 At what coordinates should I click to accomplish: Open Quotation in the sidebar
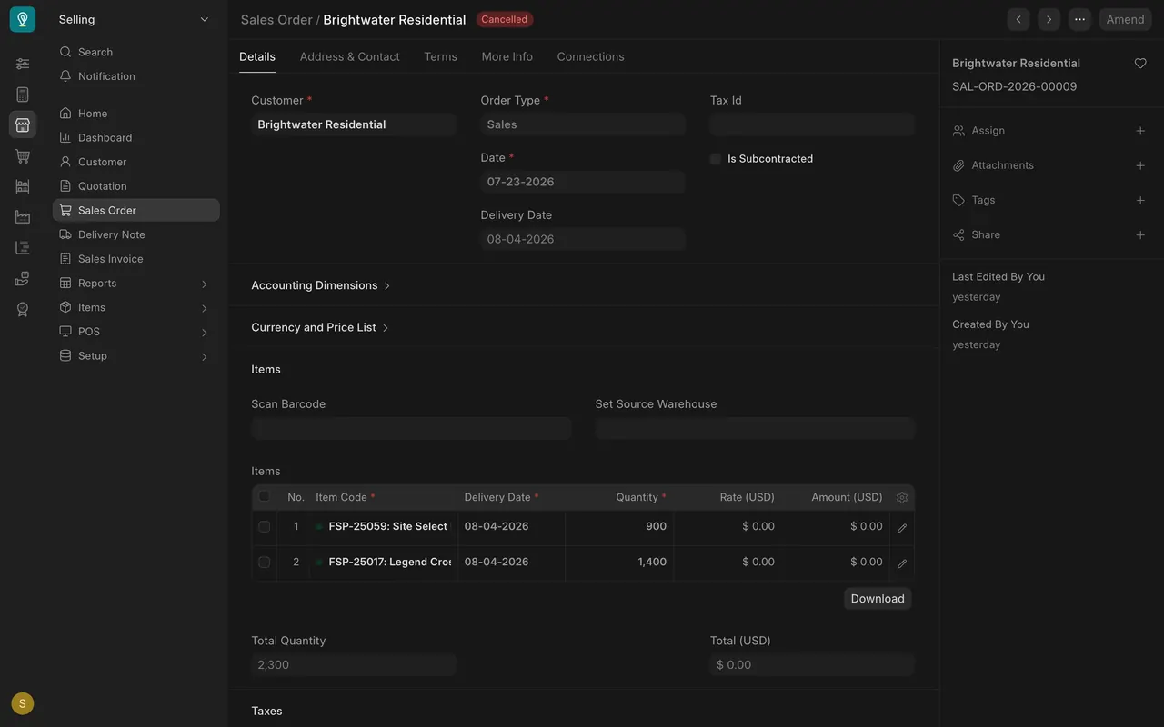[x=136, y=186]
